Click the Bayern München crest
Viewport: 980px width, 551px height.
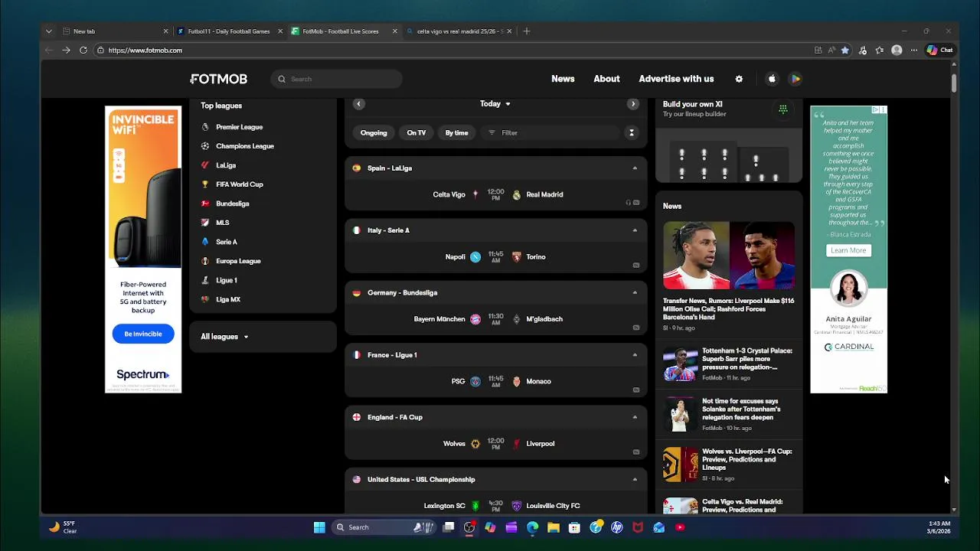475,319
